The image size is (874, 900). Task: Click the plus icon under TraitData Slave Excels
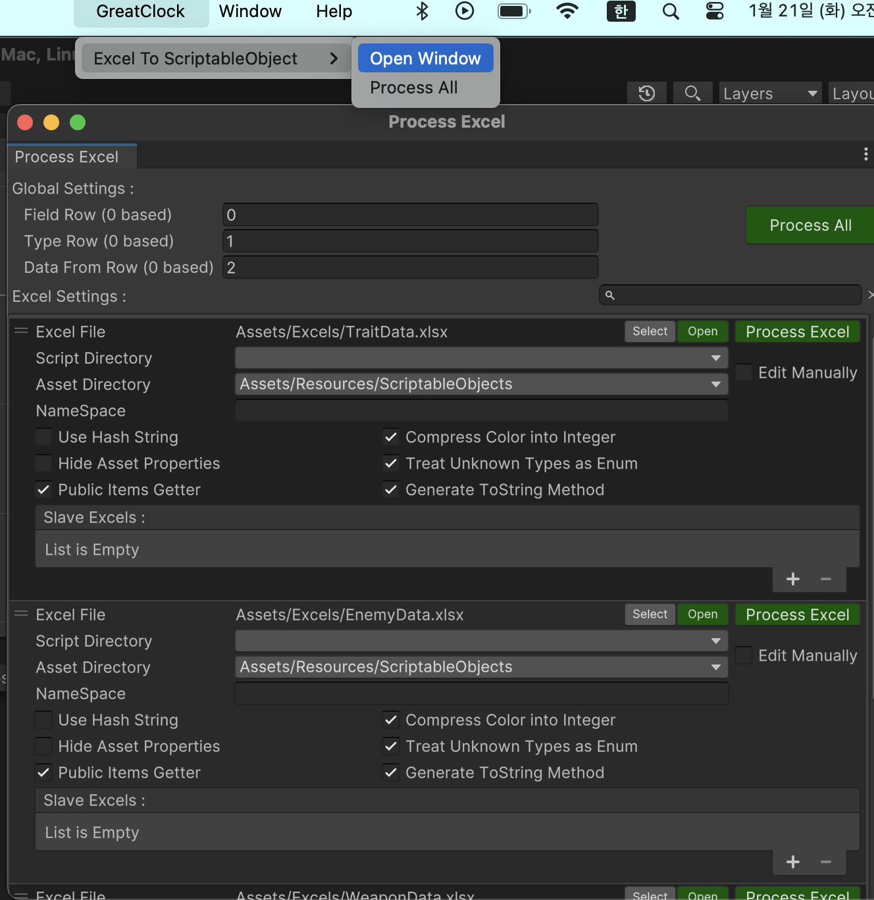(x=792, y=580)
